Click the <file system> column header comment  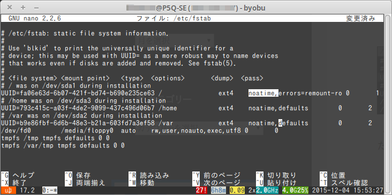point(33,79)
